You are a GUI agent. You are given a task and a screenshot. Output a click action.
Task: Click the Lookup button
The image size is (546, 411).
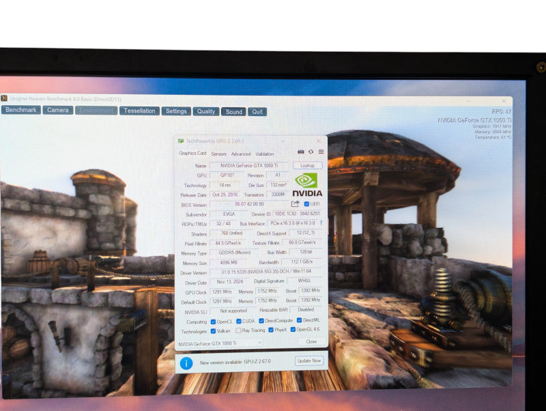pos(308,165)
